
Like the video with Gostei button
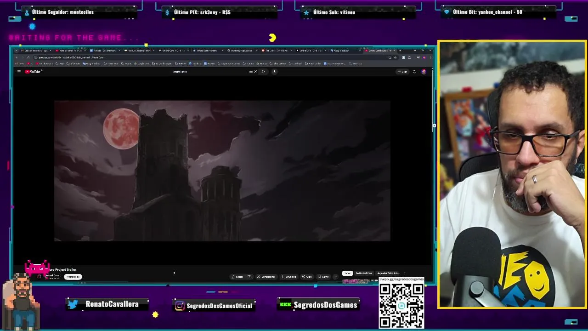coord(237,277)
